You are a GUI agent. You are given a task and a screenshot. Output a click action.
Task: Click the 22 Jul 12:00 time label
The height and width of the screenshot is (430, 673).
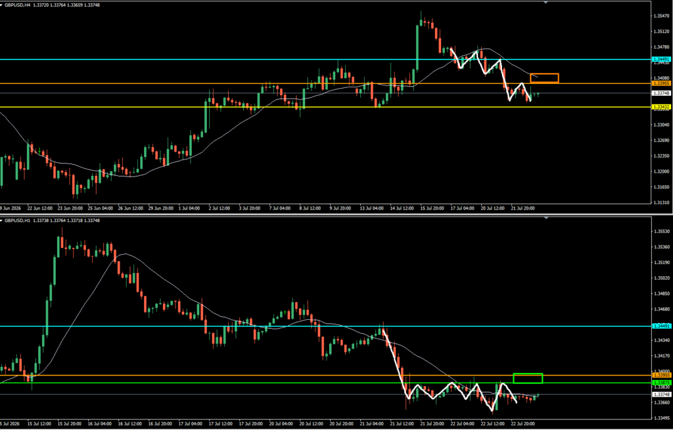493,424
